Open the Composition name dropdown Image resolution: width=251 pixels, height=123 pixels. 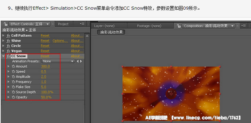pyautogui.click(x=208, y=26)
